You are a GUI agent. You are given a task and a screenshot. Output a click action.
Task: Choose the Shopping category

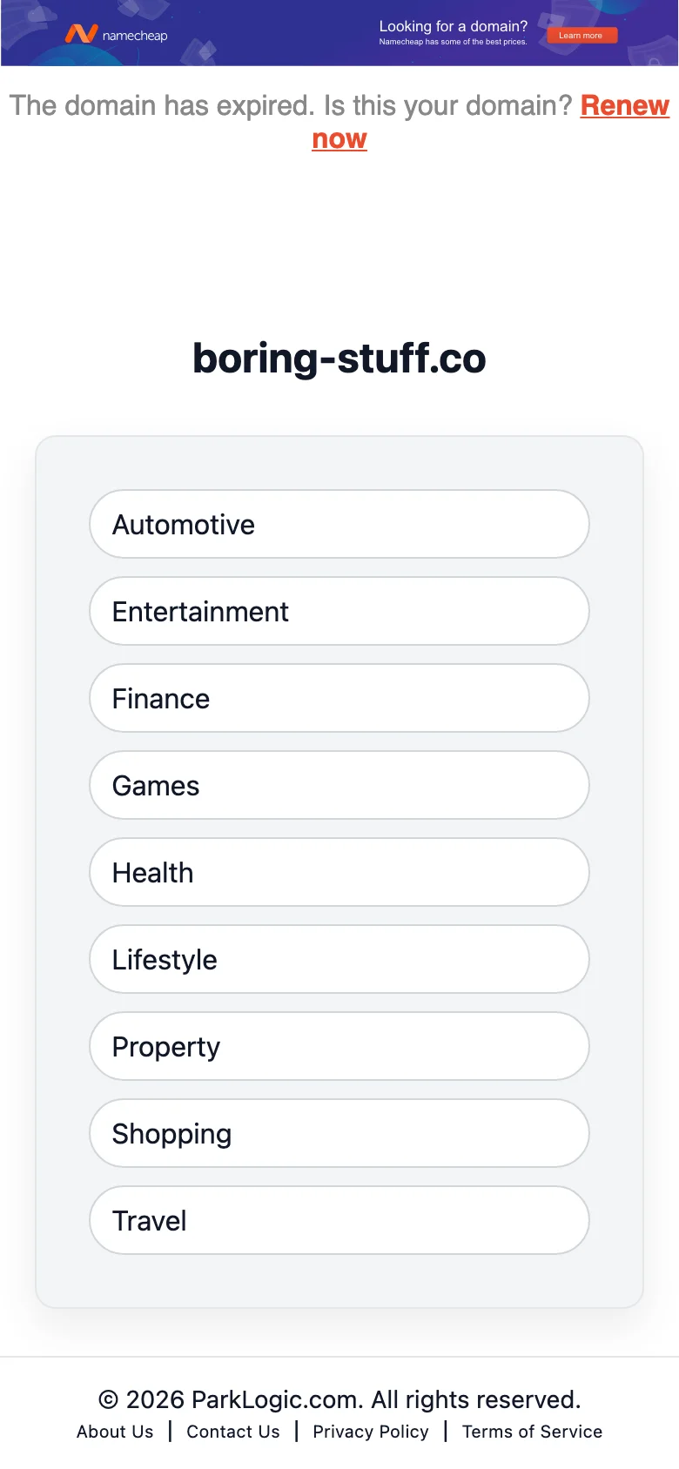339,1133
